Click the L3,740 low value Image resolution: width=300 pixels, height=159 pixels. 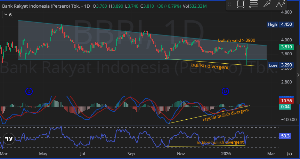pyautogui.click(x=132, y=6)
